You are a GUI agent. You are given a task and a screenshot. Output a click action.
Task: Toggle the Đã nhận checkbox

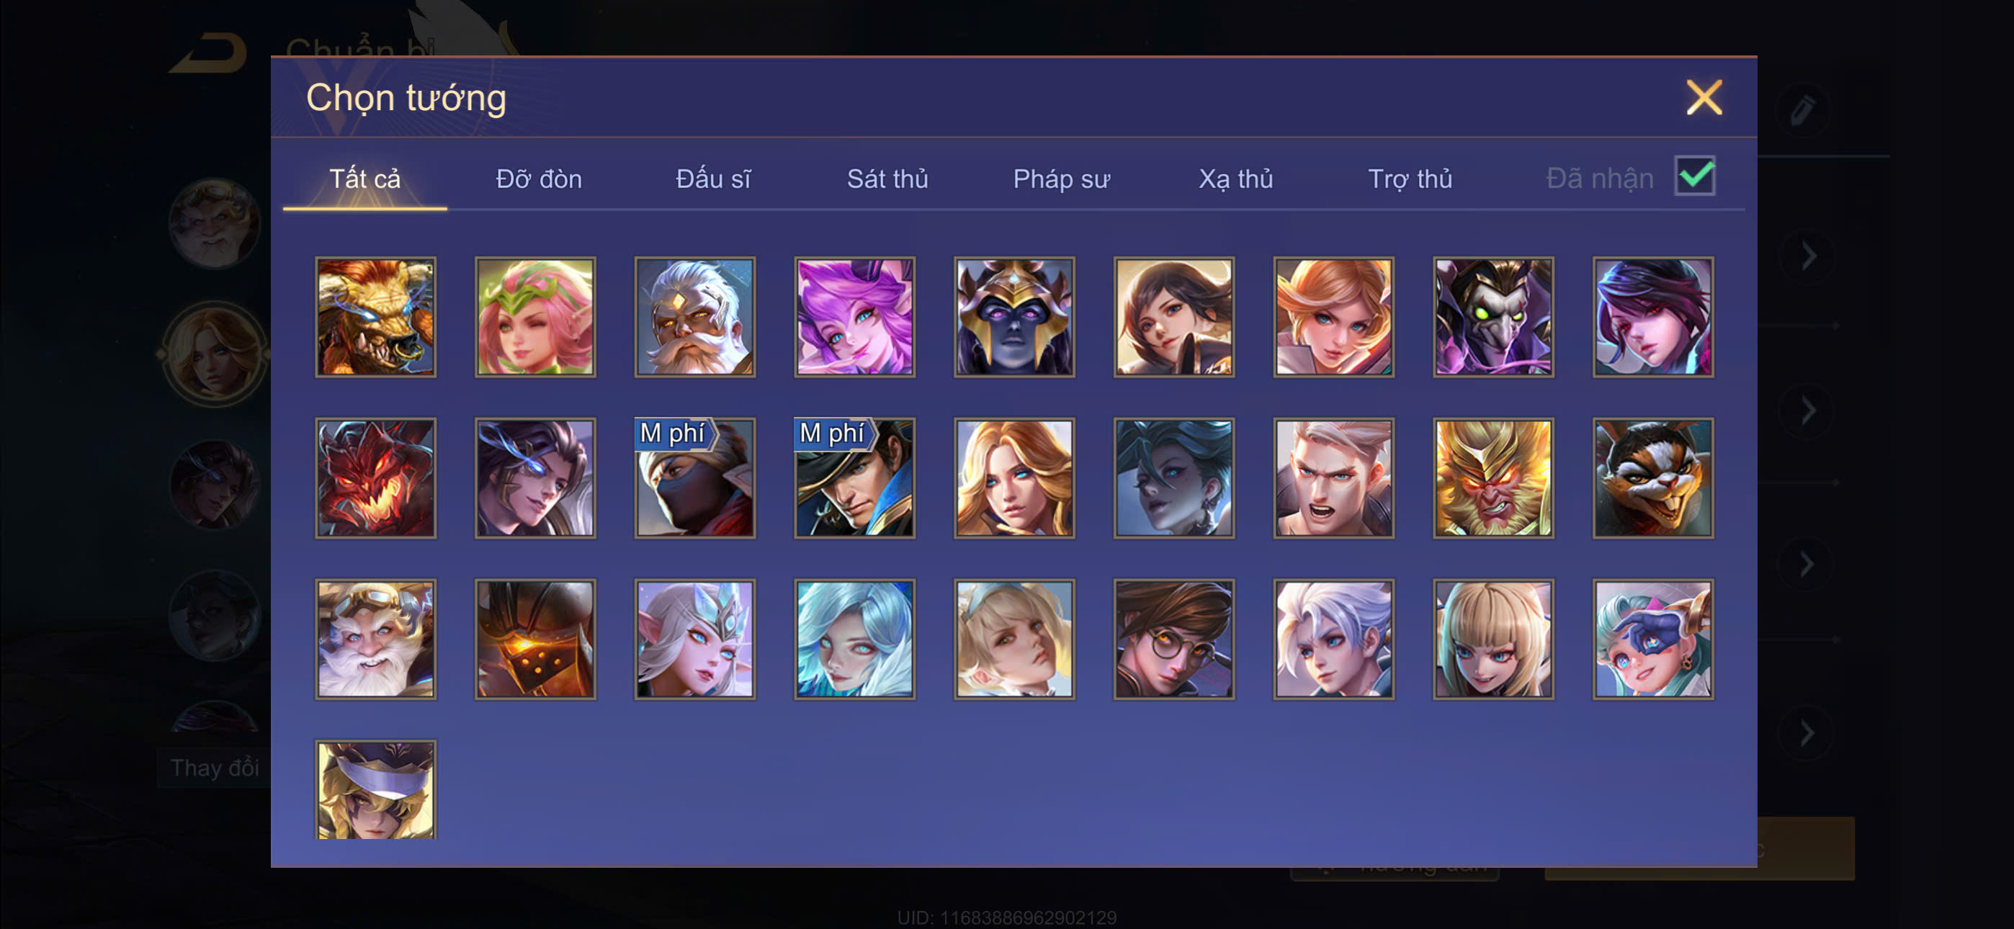(x=1694, y=176)
